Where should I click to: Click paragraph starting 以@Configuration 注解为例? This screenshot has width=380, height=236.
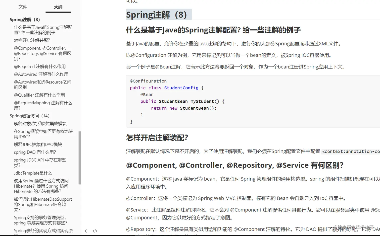click(x=230, y=55)
